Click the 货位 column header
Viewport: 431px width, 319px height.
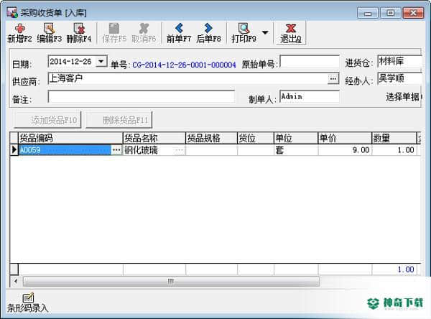coord(256,138)
